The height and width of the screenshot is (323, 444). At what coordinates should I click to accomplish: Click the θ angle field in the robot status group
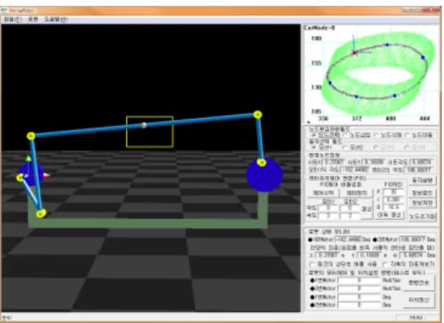pyautogui.click(x=412, y=255)
